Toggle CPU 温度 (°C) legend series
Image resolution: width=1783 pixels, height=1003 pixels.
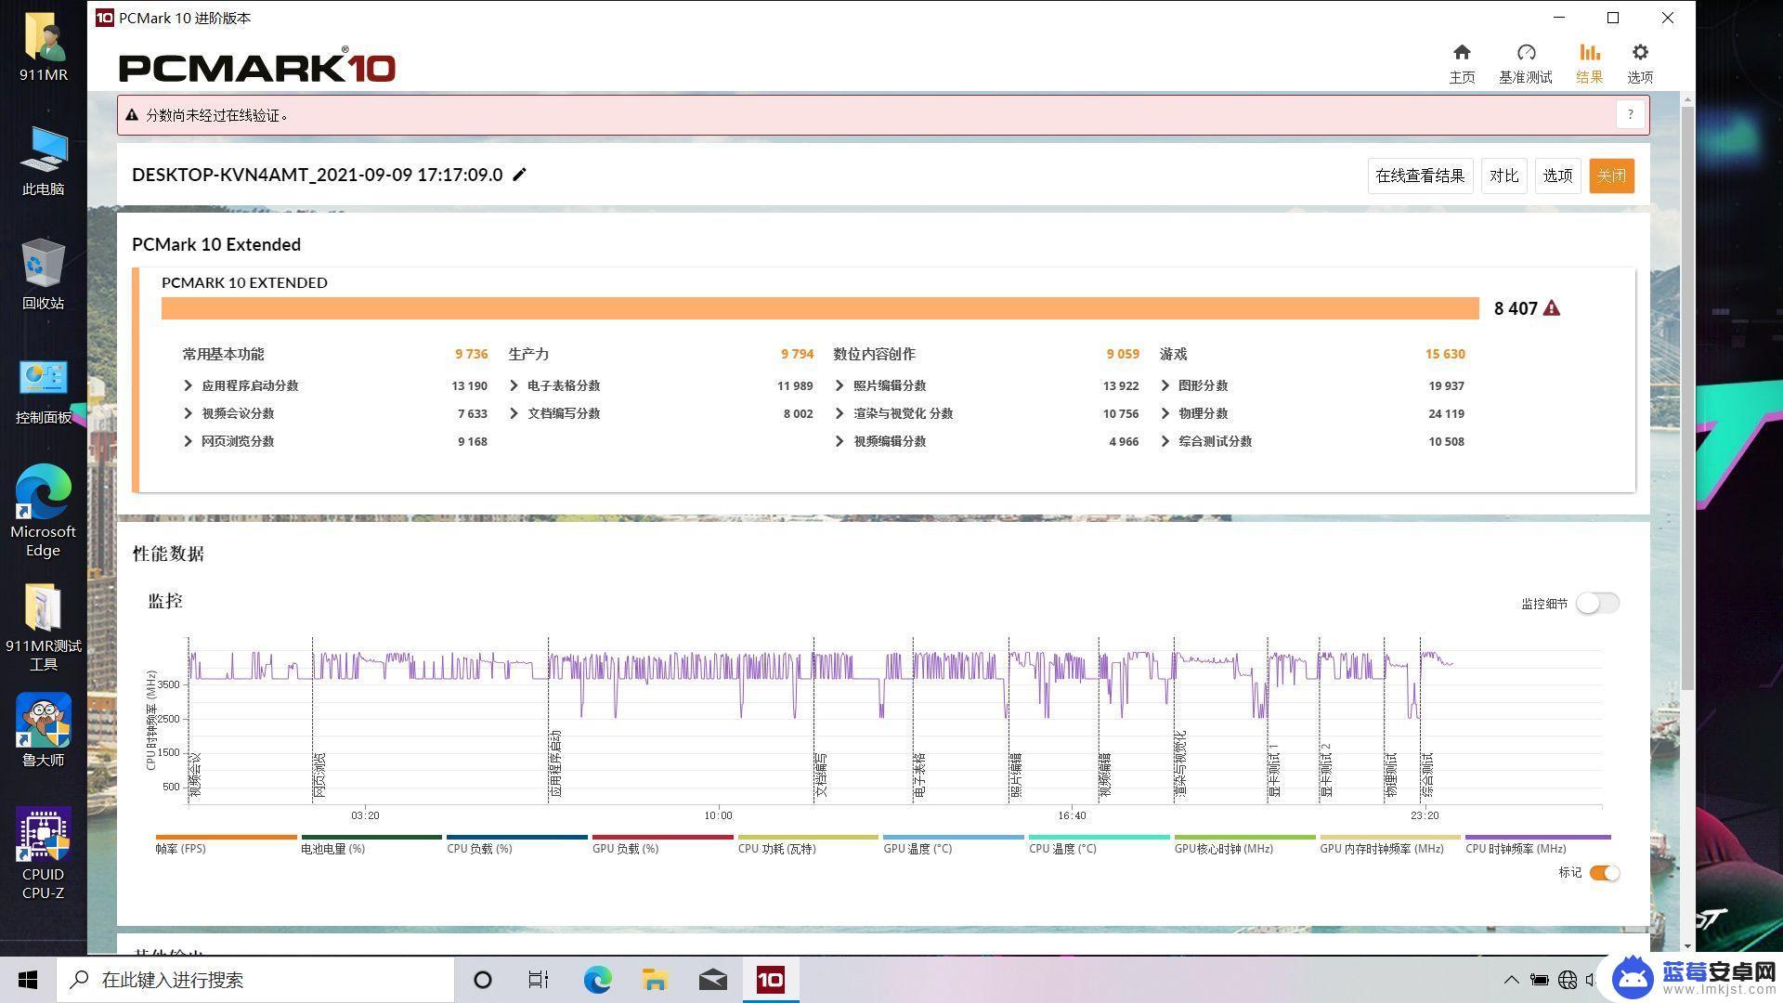pyautogui.click(x=1100, y=843)
